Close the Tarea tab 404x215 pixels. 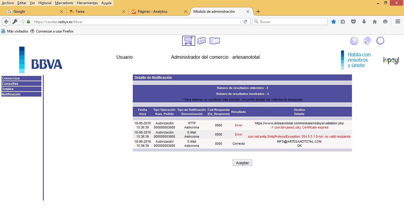point(124,12)
